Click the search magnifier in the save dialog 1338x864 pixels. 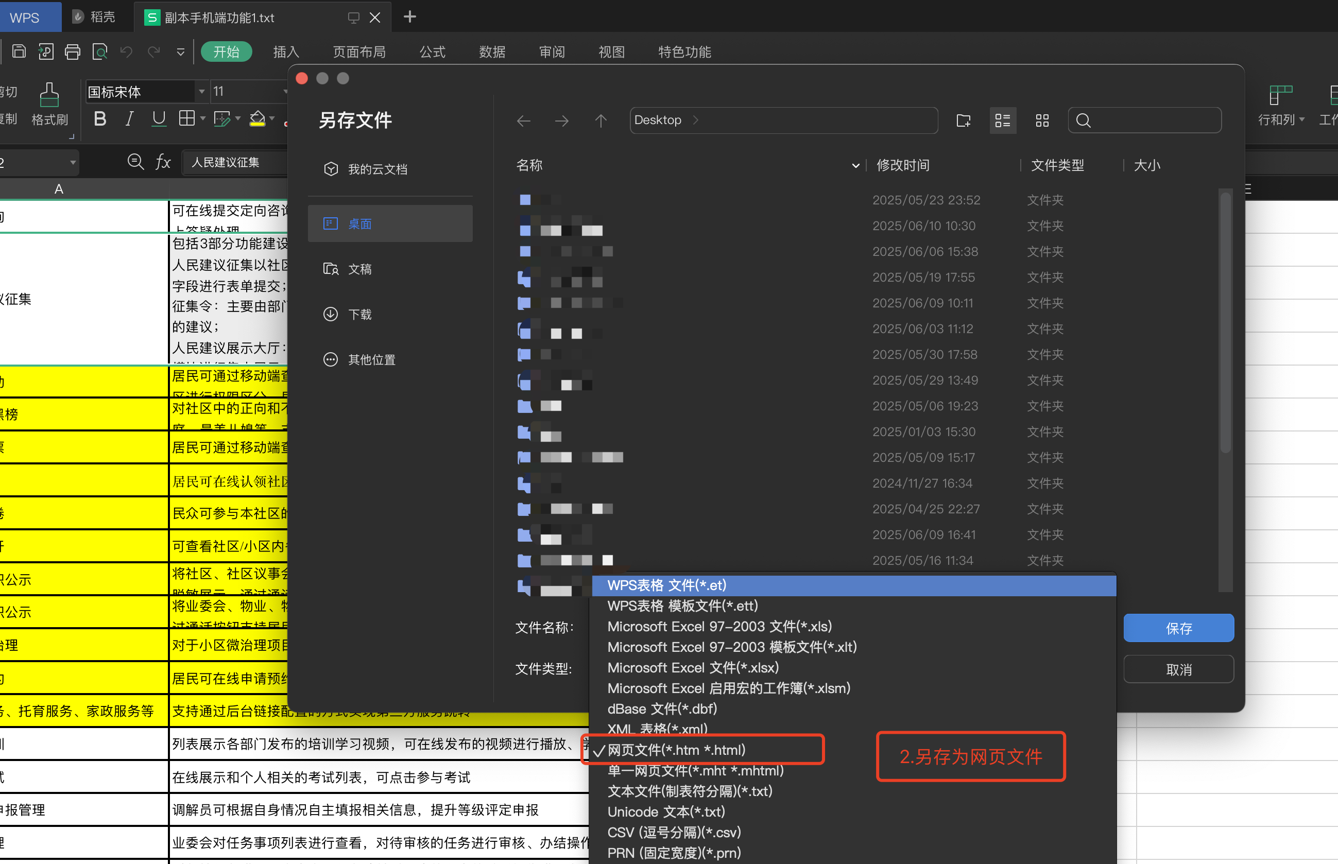[1082, 120]
